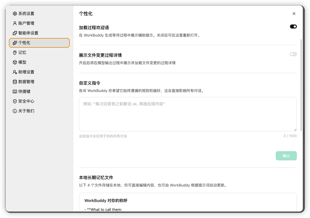Screen dimensions: 310x218
Task: Click the puzzle icon beside 智能体设置
Action: [x=15, y=33]
